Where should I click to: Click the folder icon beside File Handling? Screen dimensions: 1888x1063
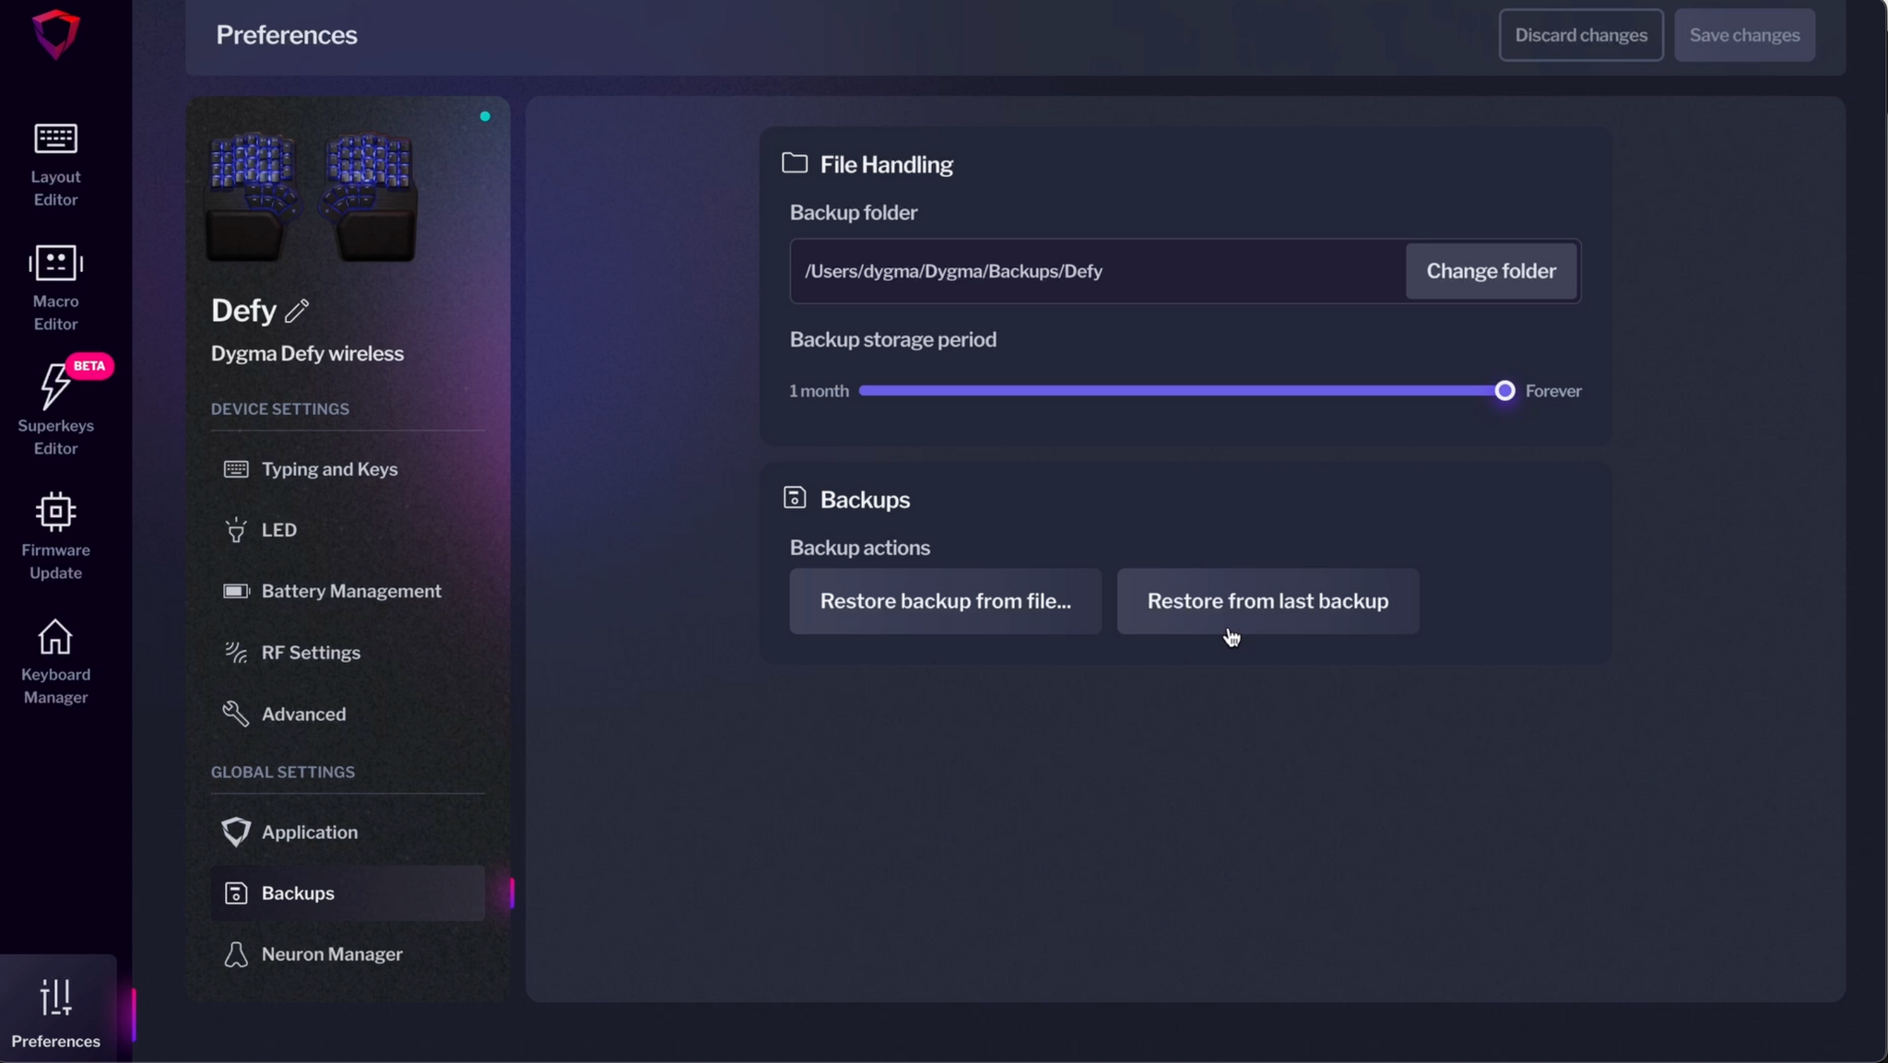(x=795, y=163)
